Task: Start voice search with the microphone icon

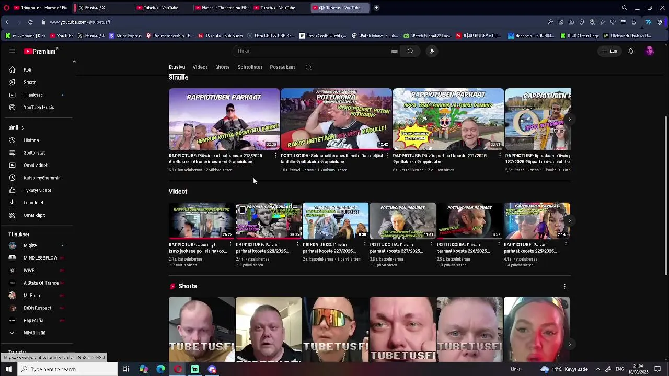Action: 432,51
